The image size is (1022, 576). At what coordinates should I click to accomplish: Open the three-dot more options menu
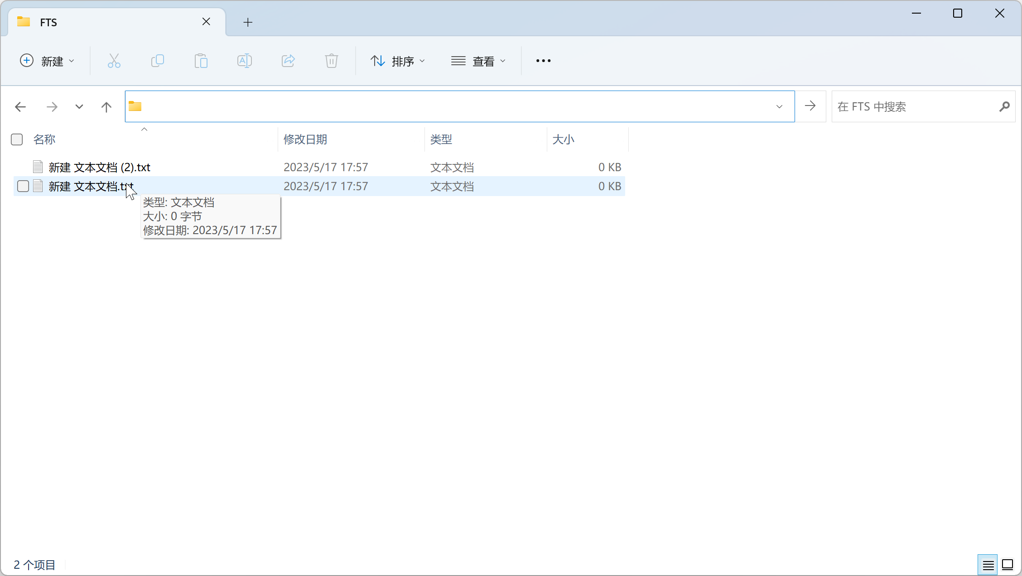coord(543,61)
